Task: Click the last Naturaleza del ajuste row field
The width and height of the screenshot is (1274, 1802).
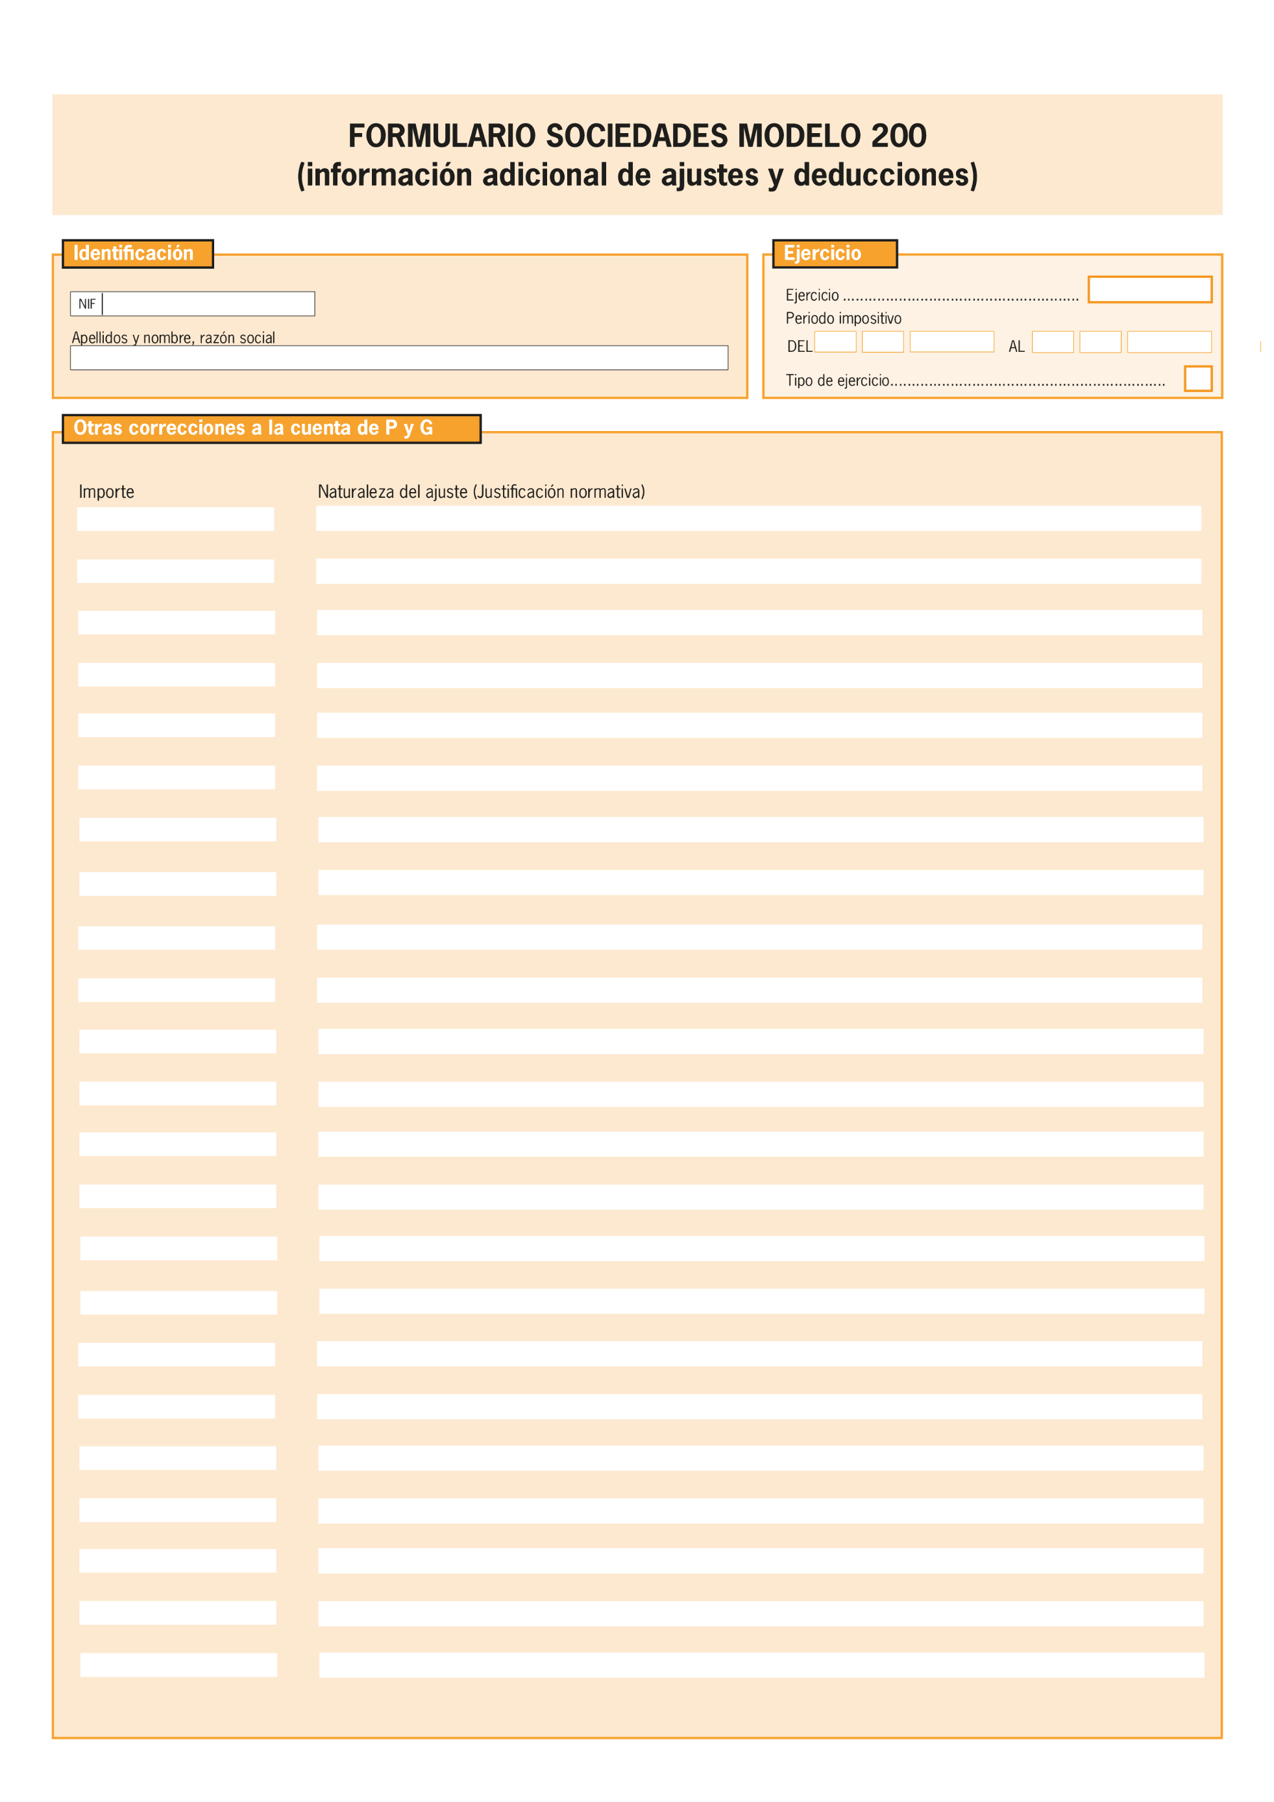Action: point(762,1664)
